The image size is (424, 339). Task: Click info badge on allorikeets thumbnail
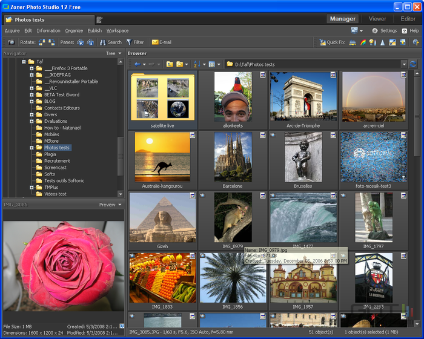click(x=263, y=75)
